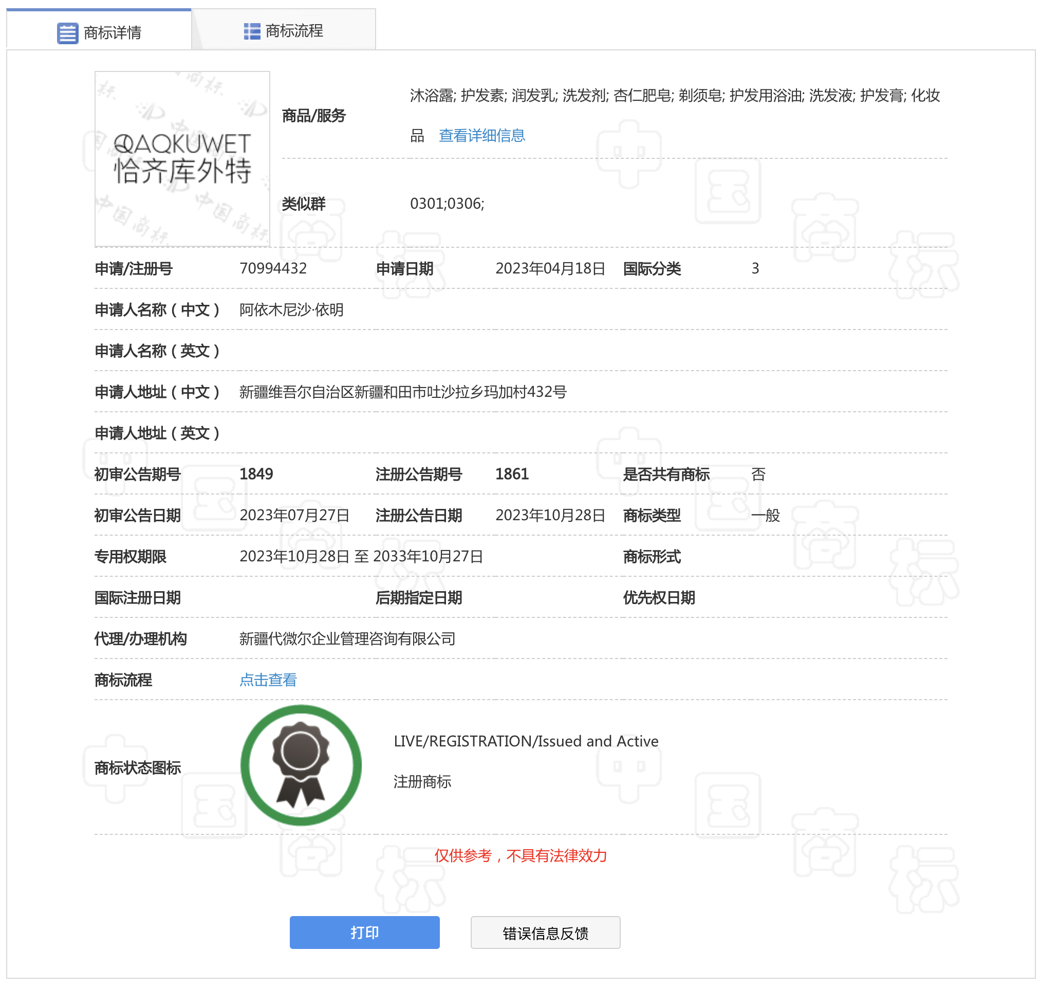This screenshot has width=1040, height=987.
Task: Select the exclusive right period date range
Action: [x=361, y=556]
